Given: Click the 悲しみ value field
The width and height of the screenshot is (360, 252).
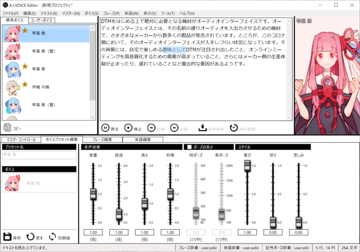Looking at the screenshot, I should point(299,233).
